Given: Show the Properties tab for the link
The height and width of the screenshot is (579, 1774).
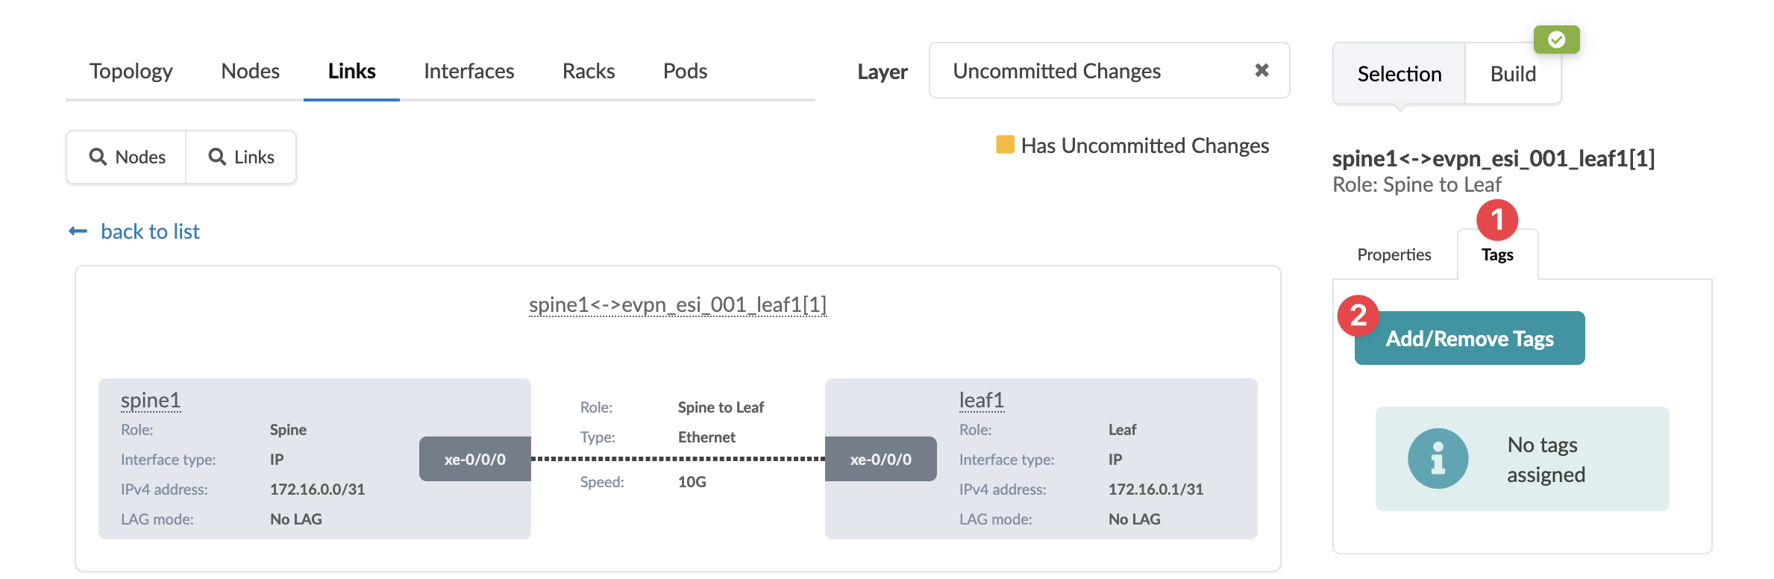Looking at the screenshot, I should tap(1394, 255).
